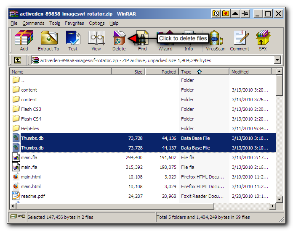Click the pin icon in title bar

[245, 13]
